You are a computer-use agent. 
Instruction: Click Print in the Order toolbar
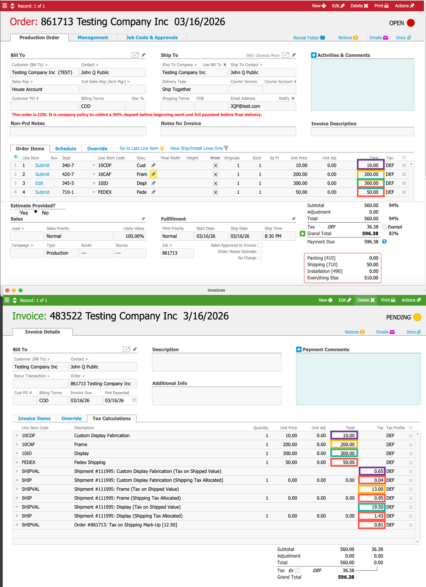(x=382, y=6)
